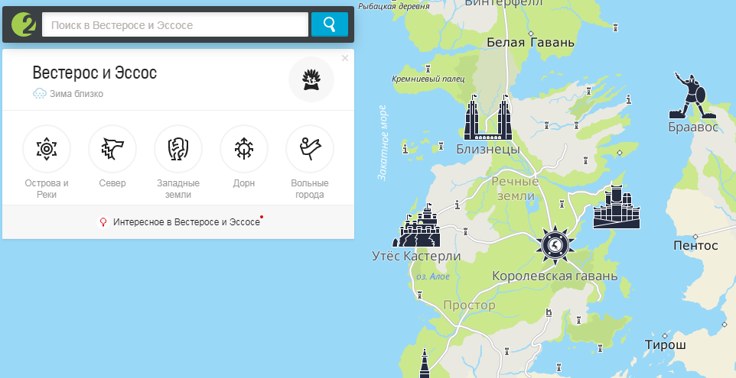Click the "Белая Гавань" map label

pos(530,43)
